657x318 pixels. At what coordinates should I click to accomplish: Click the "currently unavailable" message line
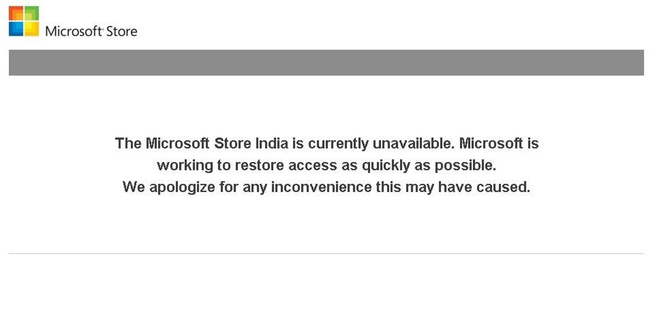[x=326, y=143]
